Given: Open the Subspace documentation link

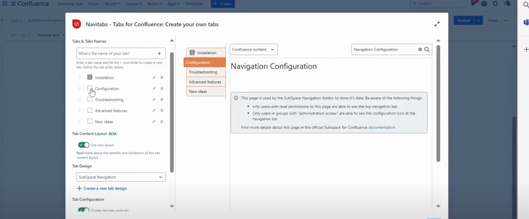Looking at the screenshot, I should [381, 127].
